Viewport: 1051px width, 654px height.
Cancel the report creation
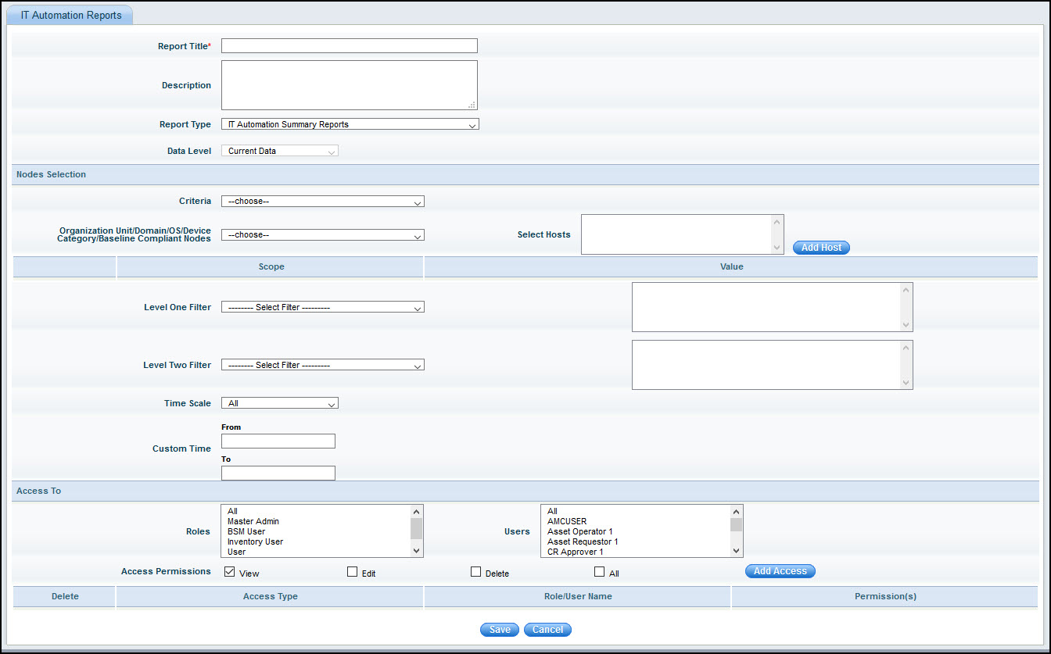pyautogui.click(x=547, y=629)
